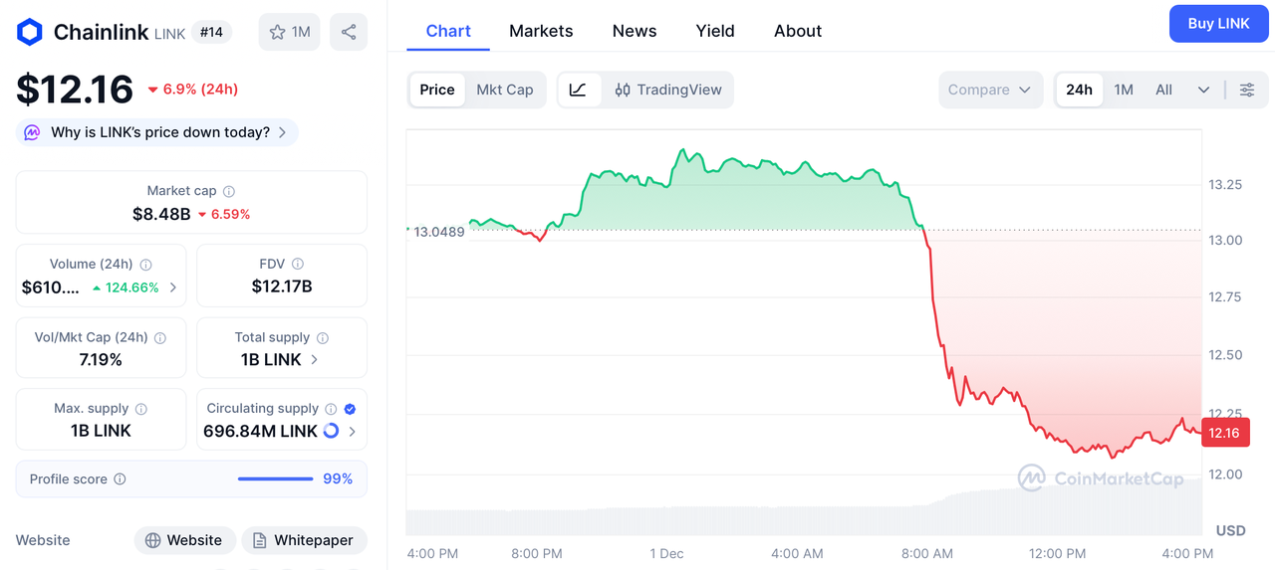
Task: Select the Price toggle
Action: 437,90
